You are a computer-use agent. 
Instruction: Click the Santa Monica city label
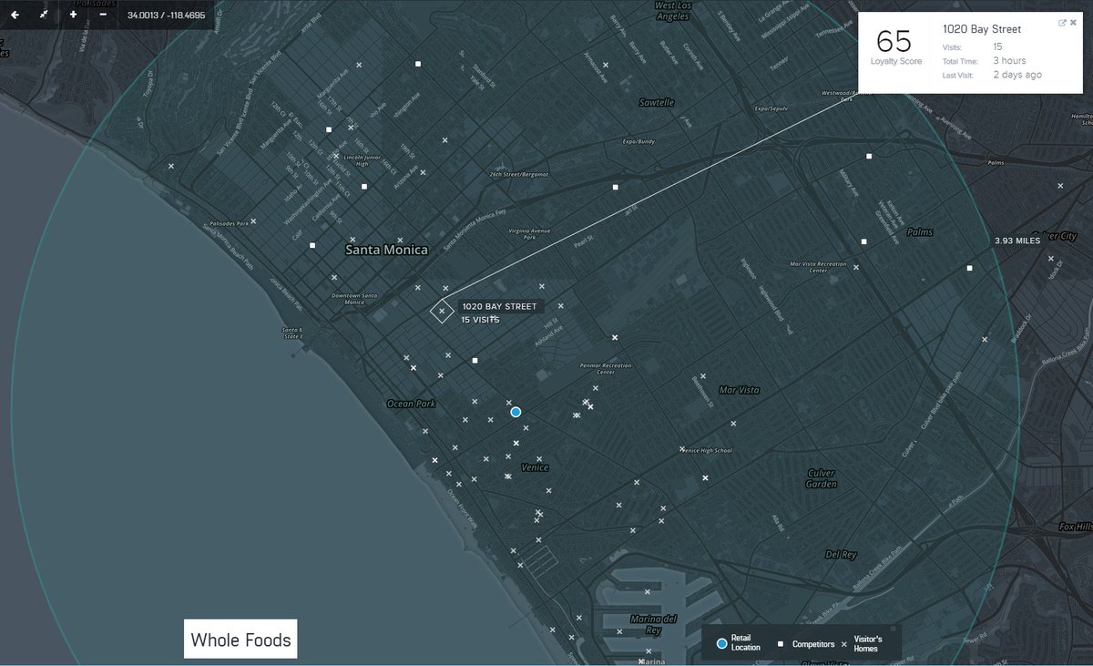pyautogui.click(x=387, y=250)
